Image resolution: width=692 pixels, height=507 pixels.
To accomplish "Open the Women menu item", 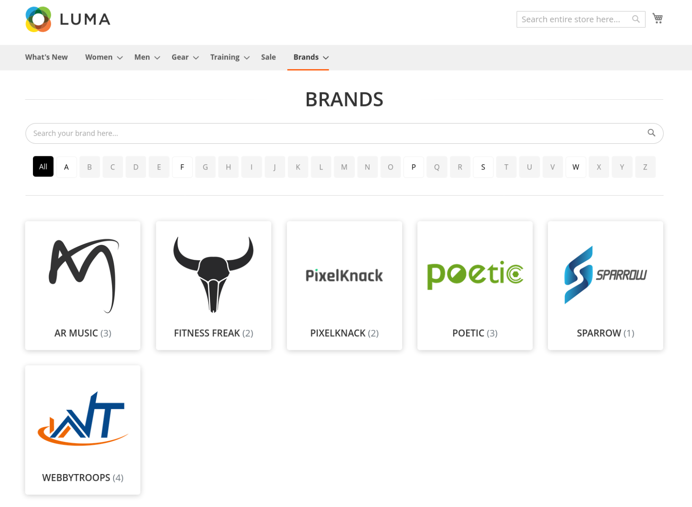I will 99,57.
